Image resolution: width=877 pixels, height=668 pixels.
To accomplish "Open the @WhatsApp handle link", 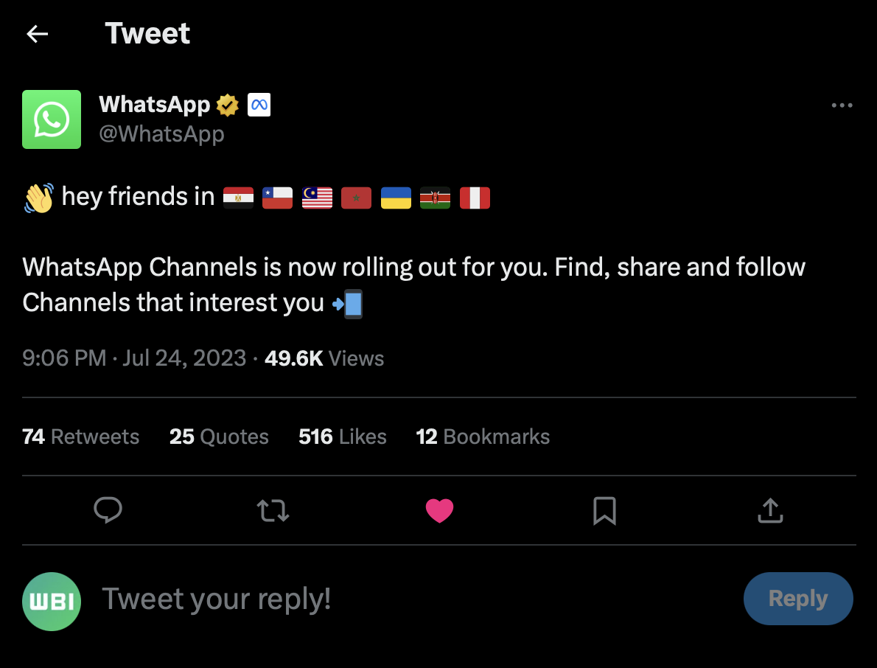I will 161,134.
